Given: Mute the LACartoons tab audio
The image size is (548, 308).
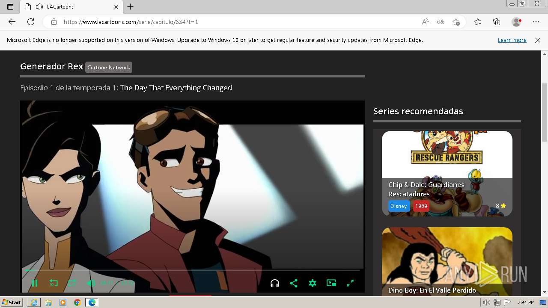Looking at the screenshot, I should click(x=39, y=7).
